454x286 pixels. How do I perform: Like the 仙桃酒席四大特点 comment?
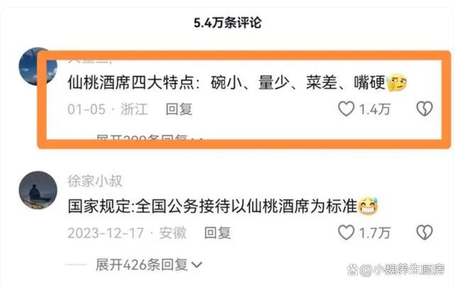346,109
